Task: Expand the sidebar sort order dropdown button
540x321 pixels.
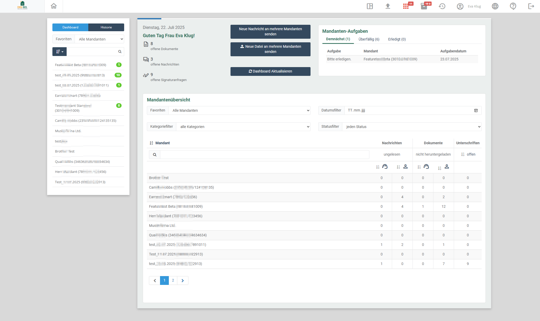Action: (59, 52)
